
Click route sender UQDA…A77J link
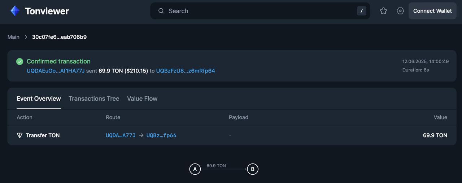tap(121, 135)
